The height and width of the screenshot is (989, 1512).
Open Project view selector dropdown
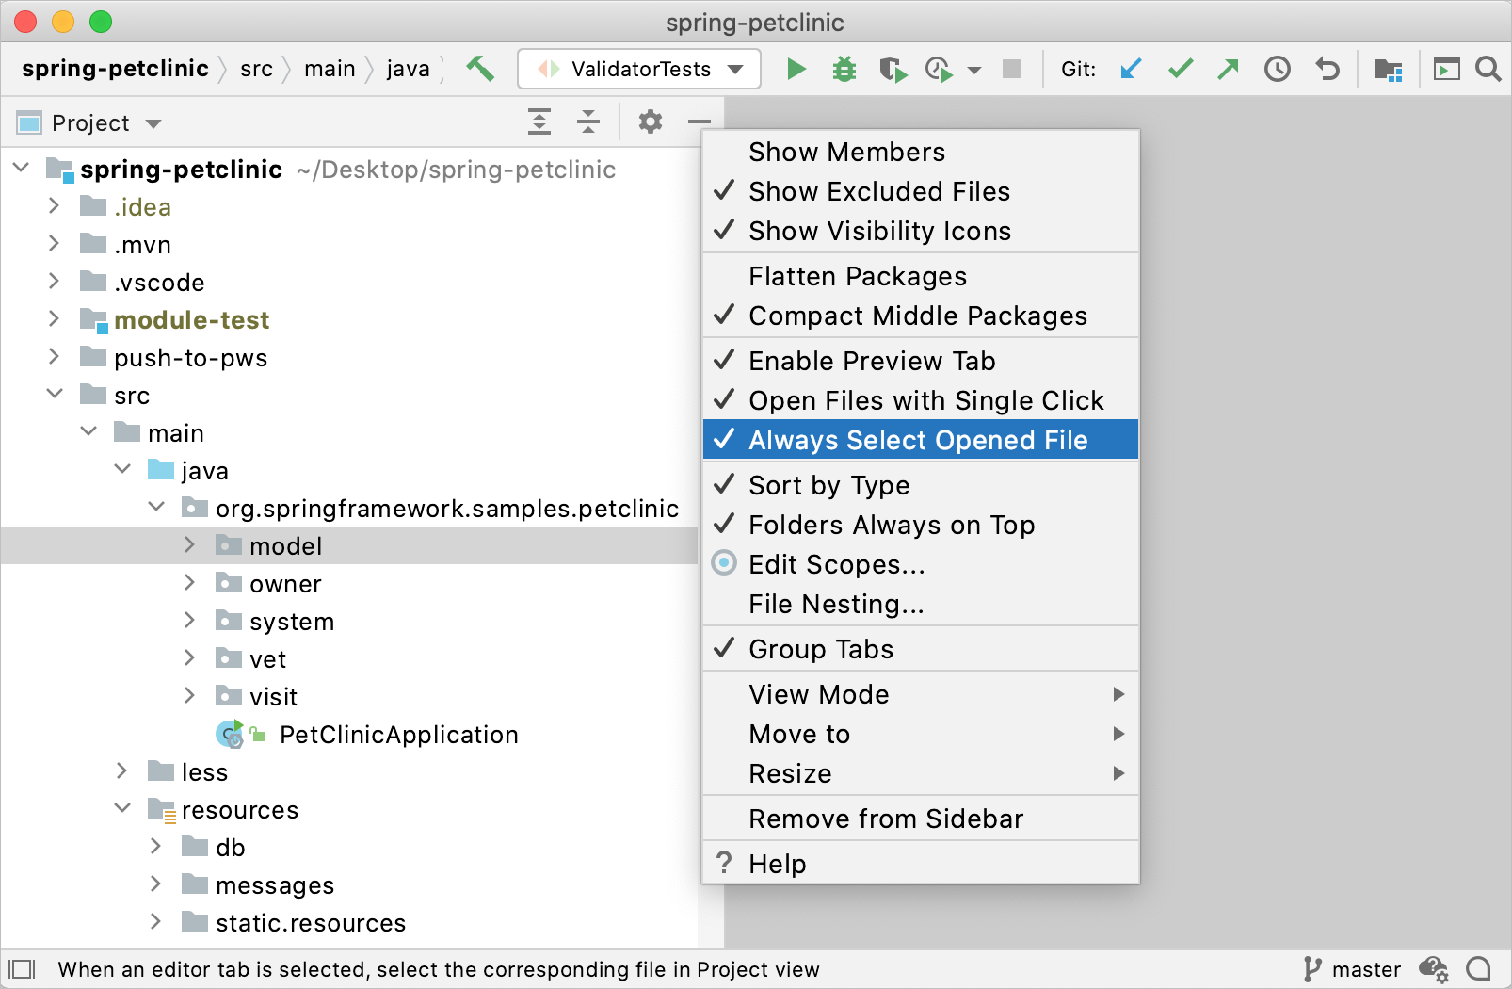point(153,123)
